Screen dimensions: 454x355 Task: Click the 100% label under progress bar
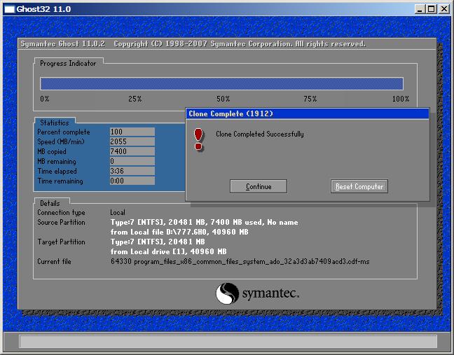tap(400, 99)
